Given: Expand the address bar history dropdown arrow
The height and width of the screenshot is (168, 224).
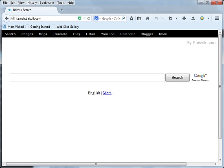Looking at the screenshot, I should (x=84, y=18).
